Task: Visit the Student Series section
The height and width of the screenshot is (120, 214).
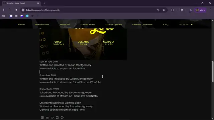Action: click(114, 24)
